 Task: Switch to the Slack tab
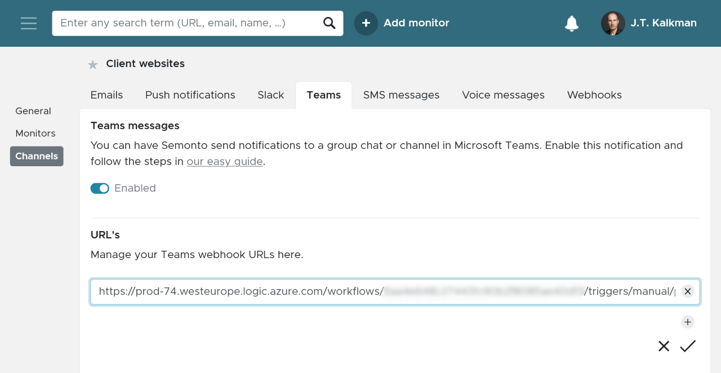click(x=271, y=95)
